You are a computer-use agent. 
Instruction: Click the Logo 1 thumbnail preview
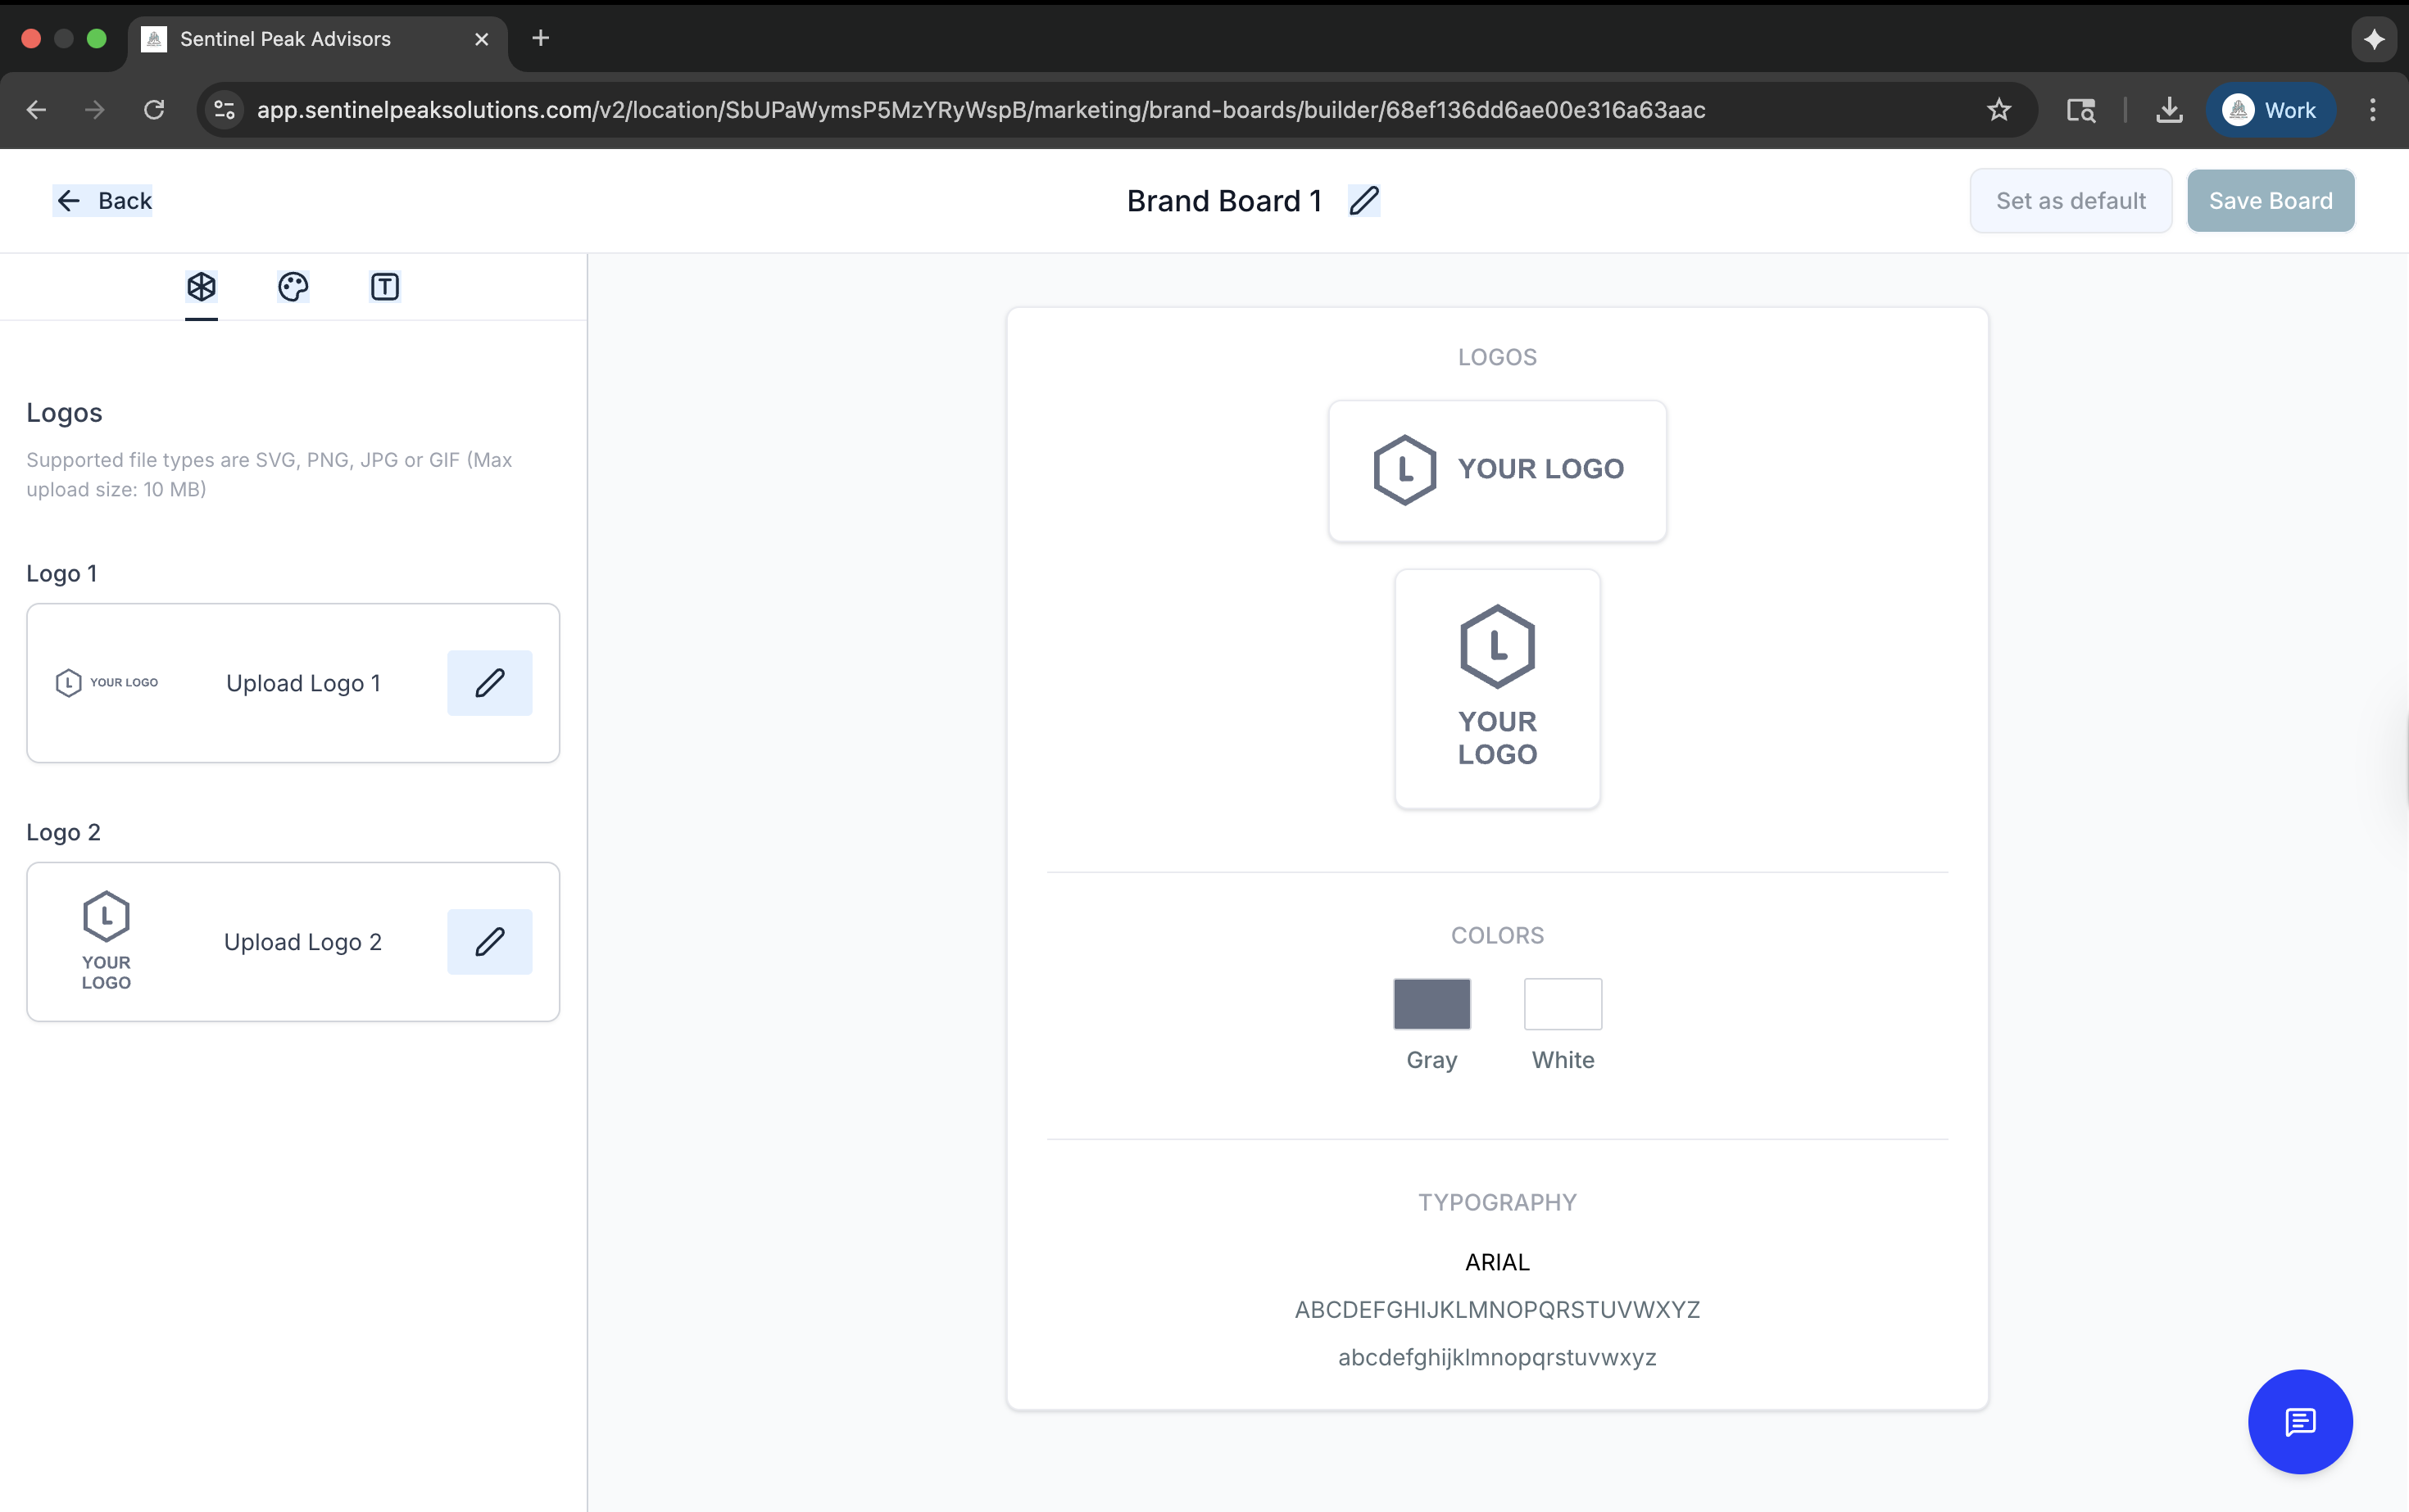pos(107,683)
